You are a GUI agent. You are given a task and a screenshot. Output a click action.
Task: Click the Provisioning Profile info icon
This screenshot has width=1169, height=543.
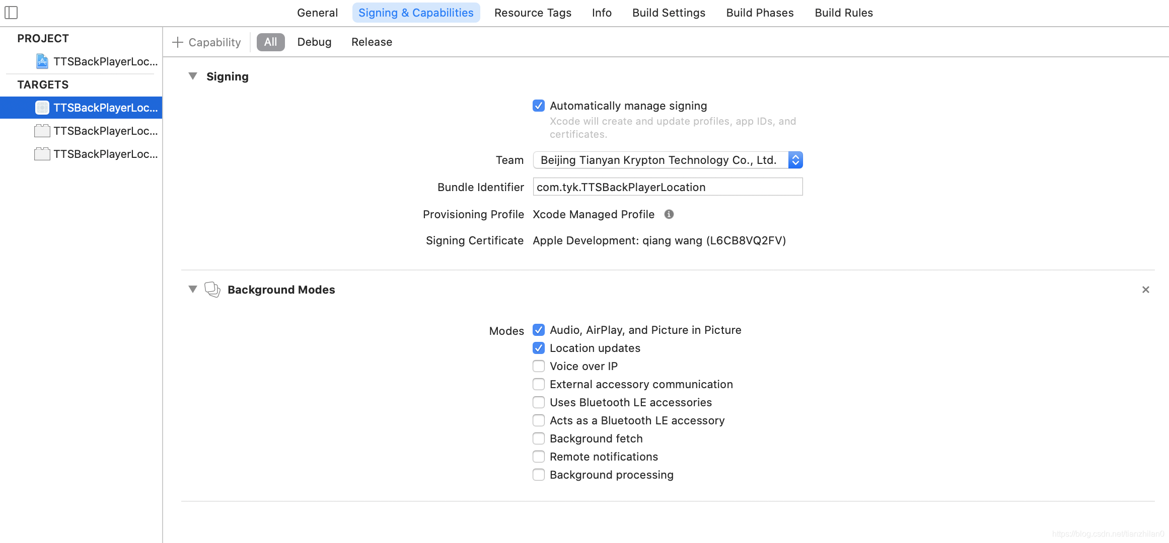point(669,214)
